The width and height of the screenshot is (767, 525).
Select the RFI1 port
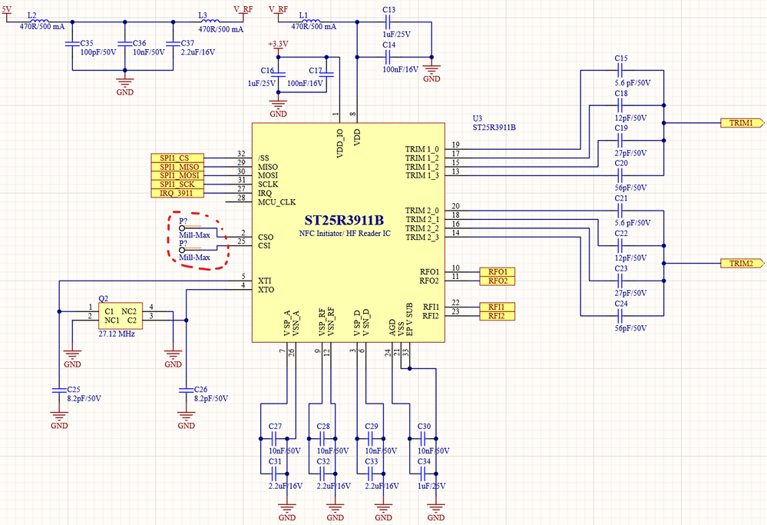click(x=498, y=307)
